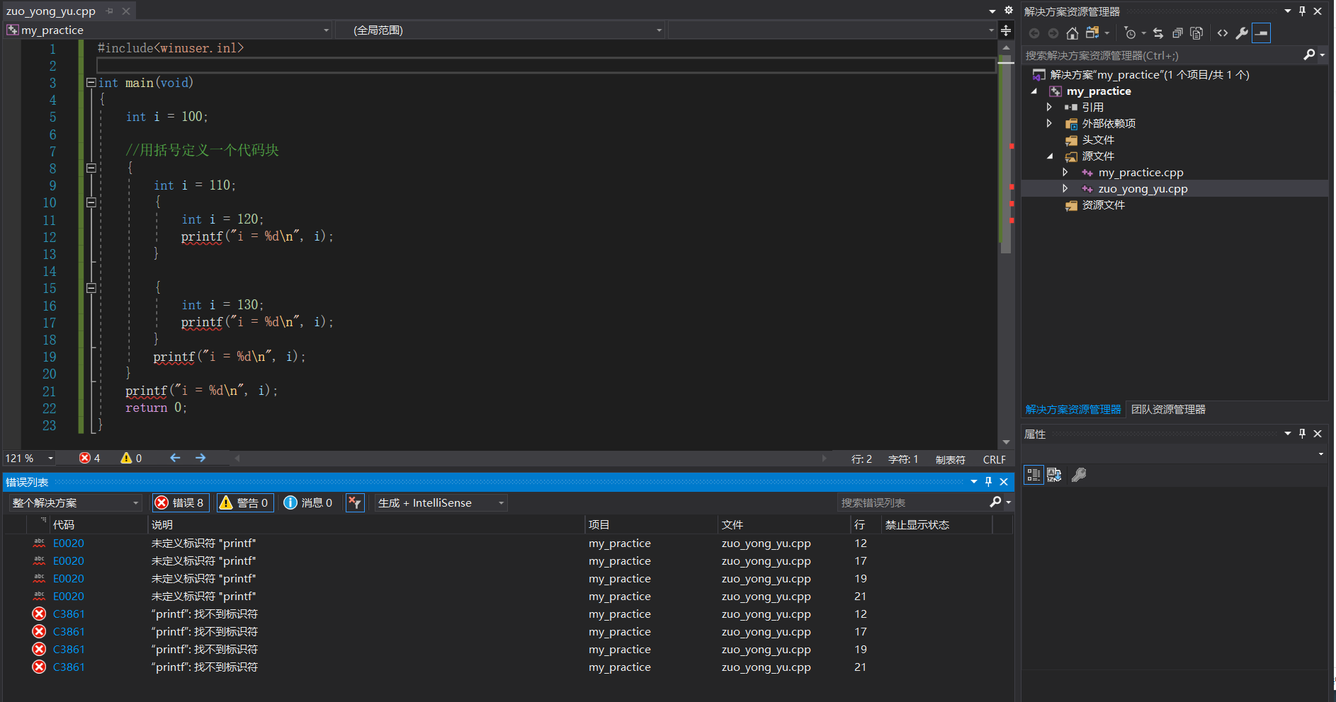Pin the Properties panel
1336x702 pixels.
coord(1302,434)
